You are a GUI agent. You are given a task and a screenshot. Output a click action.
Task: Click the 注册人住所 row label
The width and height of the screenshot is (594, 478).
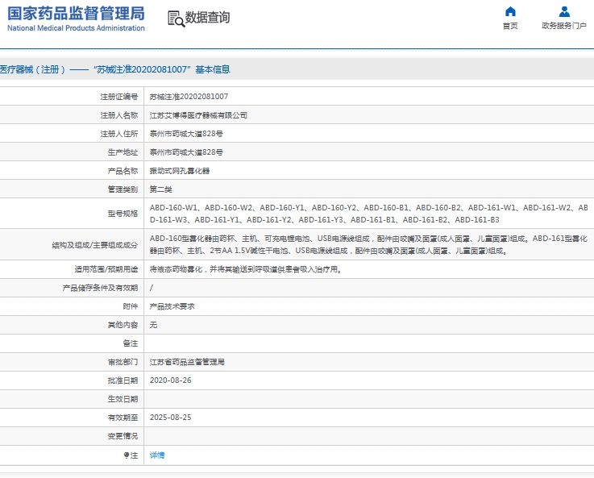[119, 134]
